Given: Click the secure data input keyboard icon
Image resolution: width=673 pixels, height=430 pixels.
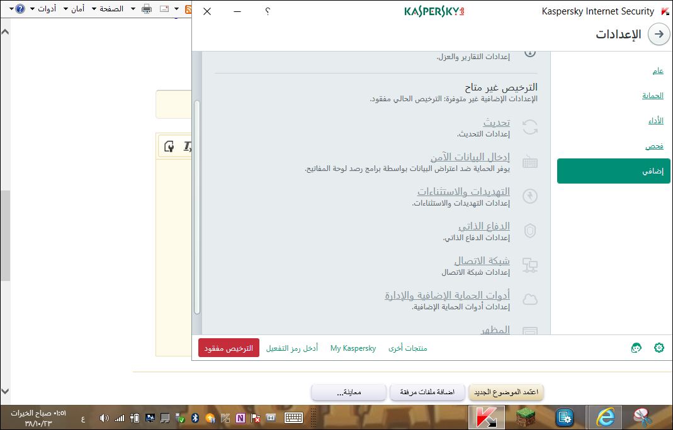Looking at the screenshot, I should pos(530,162).
